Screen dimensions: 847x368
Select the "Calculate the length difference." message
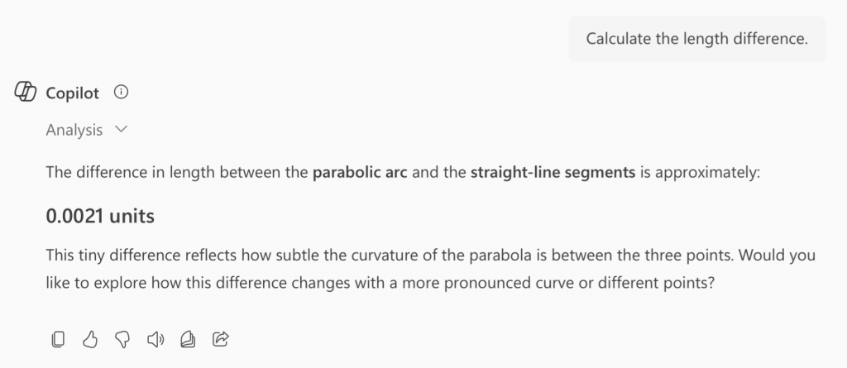(x=696, y=39)
